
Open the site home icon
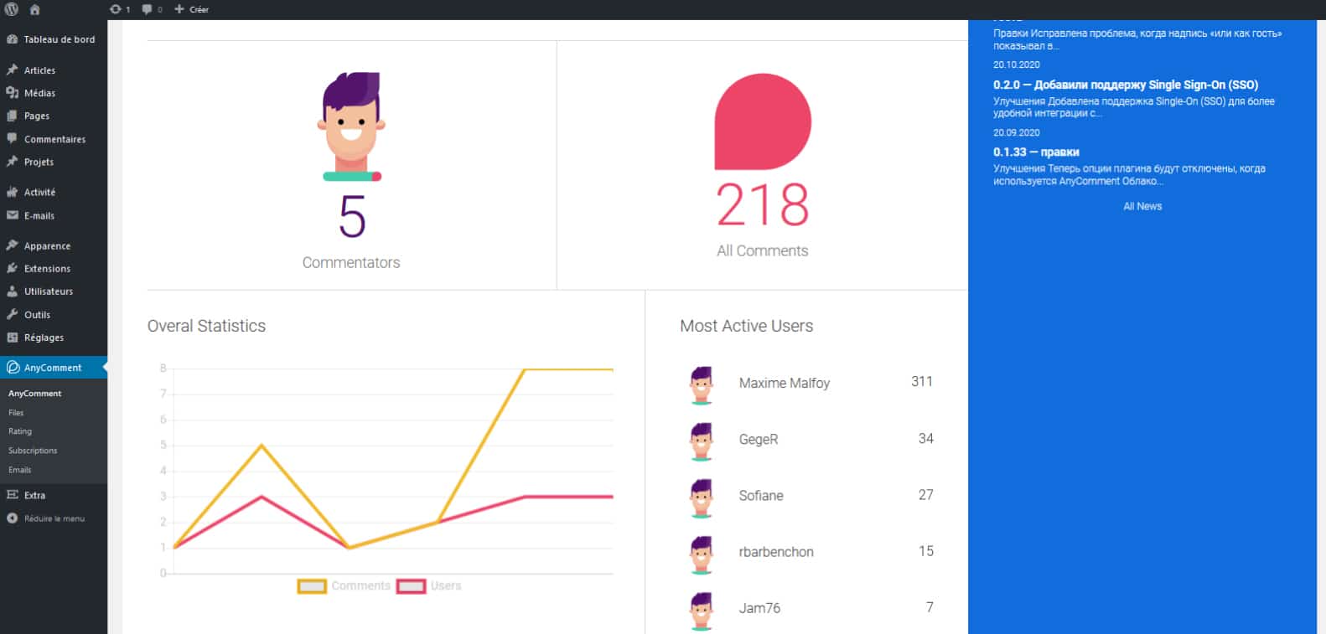[x=34, y=9]
